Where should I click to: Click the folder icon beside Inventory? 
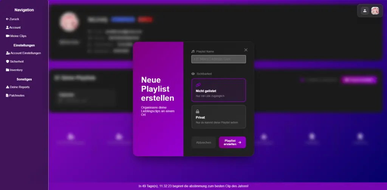(x=7, y=70)
